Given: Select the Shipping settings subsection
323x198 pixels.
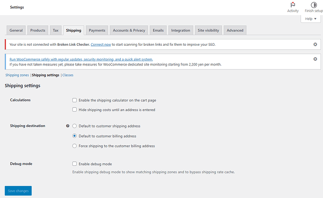Looking at the screenshot, I should coord(45,75).
